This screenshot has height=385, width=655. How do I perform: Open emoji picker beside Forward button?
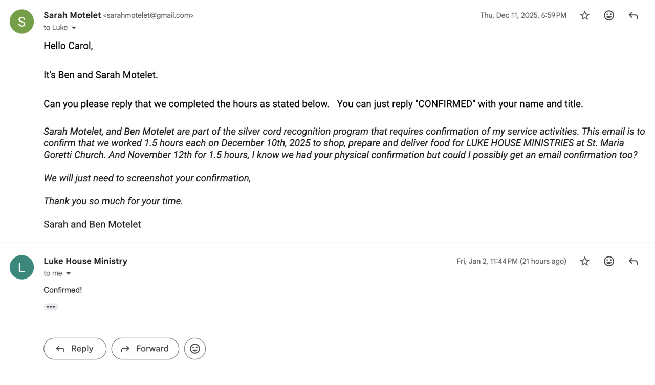click(x=195, y=349)
